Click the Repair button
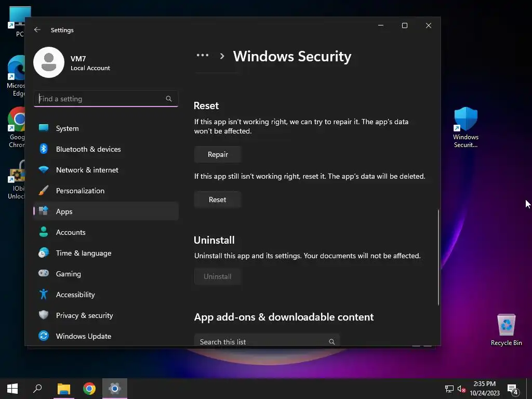Viewport: 532px width, 399px height. [218, 154]
